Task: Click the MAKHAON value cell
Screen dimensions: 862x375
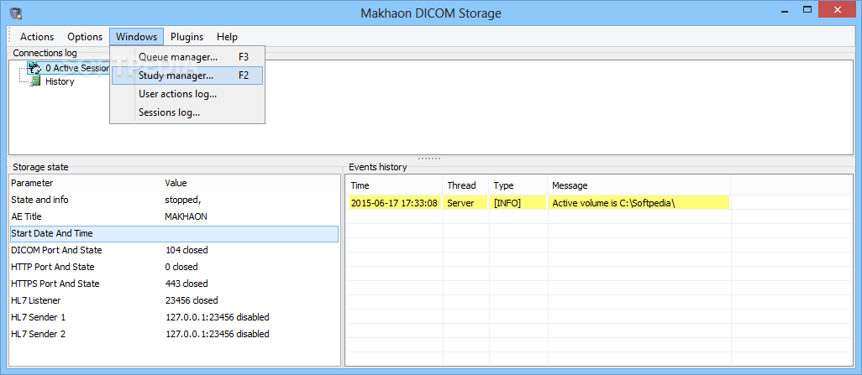Action: point(186,217)
